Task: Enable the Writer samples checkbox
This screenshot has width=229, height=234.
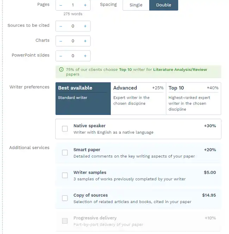Action: click(x=65, y=175)
